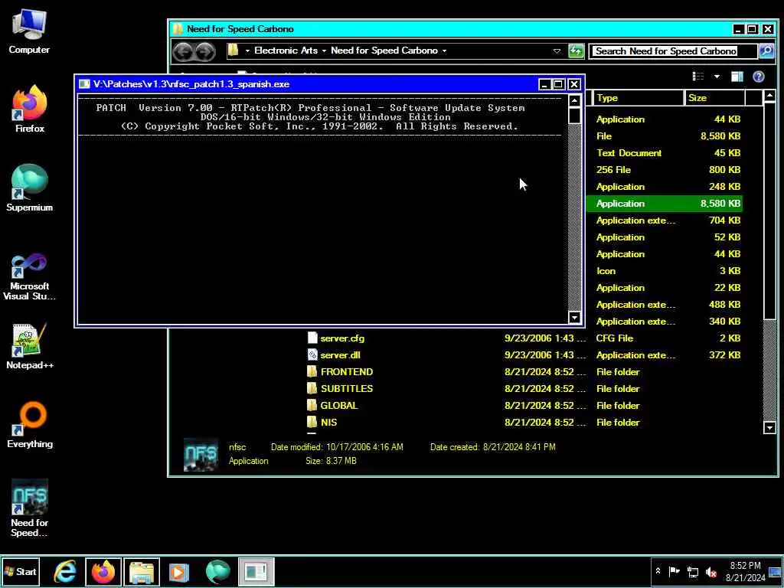Focus the Search Need for Speed Carbono field
The width and height of the screenshot is (784, 588).
pyautogui.click(x=672, y=51)
